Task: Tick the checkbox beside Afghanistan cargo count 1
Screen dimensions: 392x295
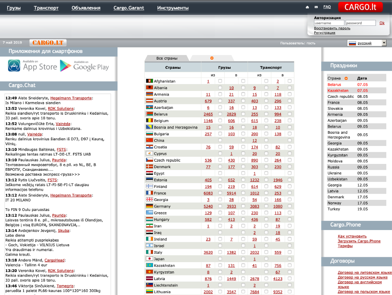Action: (x=220, y=81)
